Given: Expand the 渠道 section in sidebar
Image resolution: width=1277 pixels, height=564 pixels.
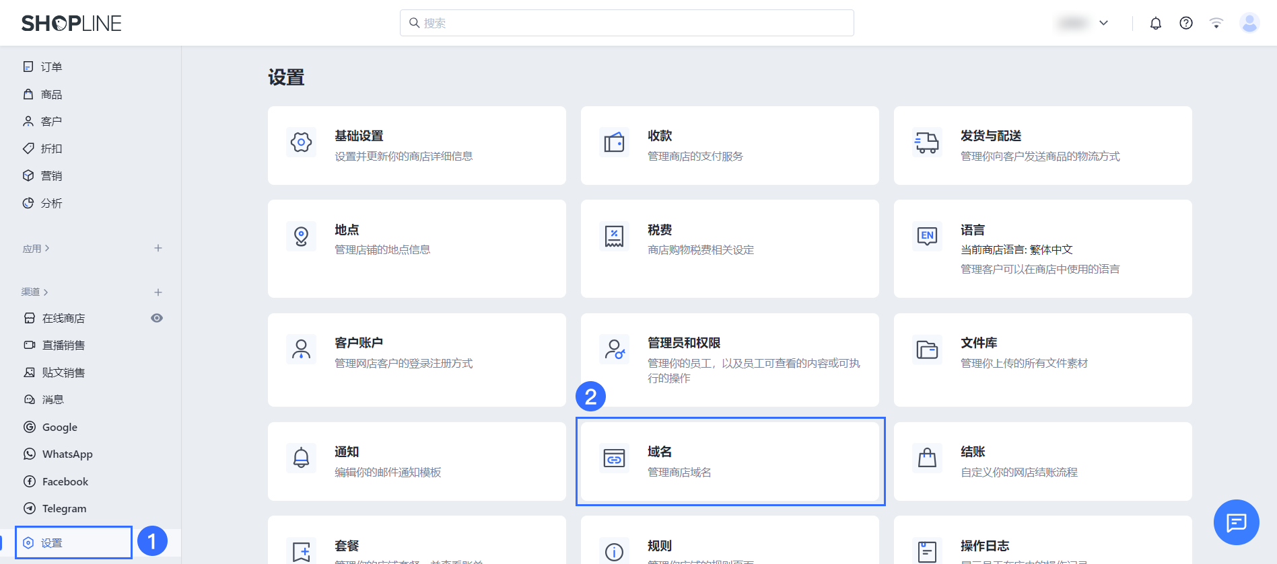Looking at the screenshot, I should coord(34,292).
